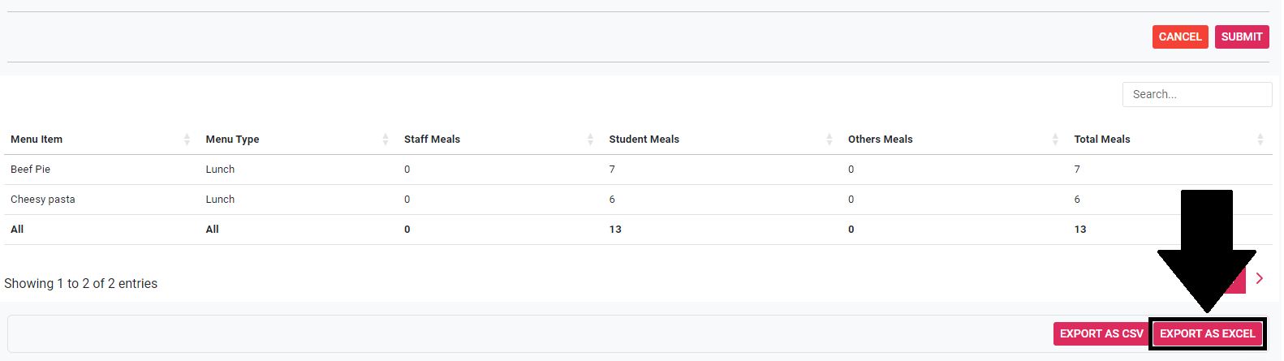Click Menu Type sort arrows icon
The width and height of the screenshot is (1284, 361).
pyautogui.click(x=385, y=140)
